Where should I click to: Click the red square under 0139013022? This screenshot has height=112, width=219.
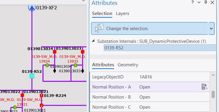(22, 95)
